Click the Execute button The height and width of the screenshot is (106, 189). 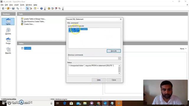tap(114, 51)
